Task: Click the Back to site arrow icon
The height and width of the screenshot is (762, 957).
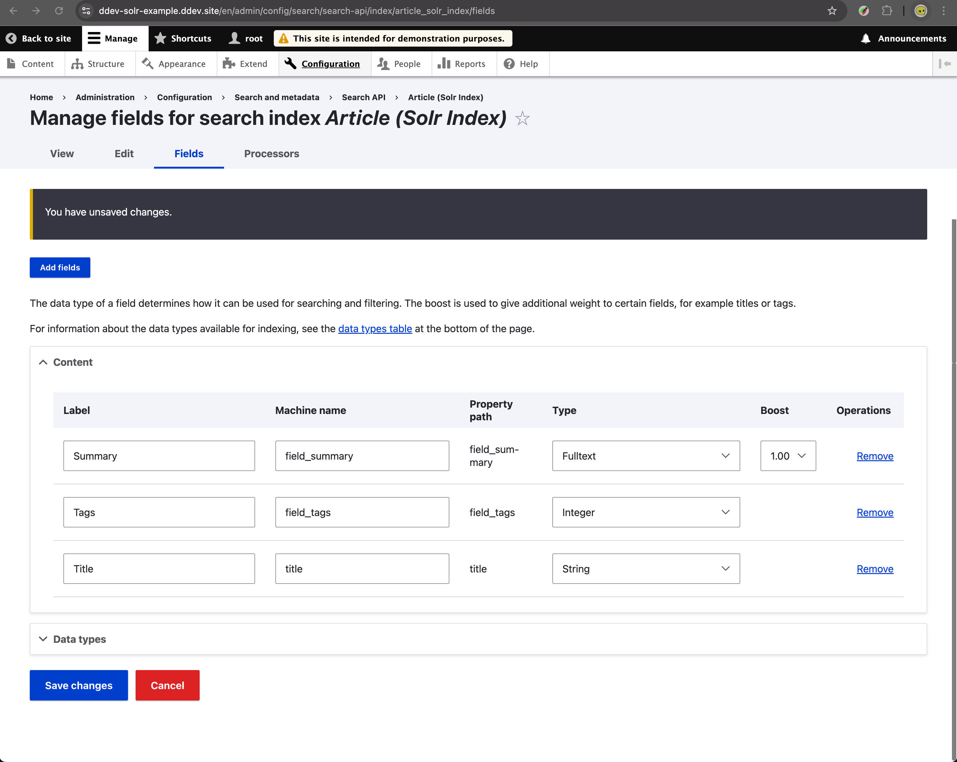Action: coord(11,39)
